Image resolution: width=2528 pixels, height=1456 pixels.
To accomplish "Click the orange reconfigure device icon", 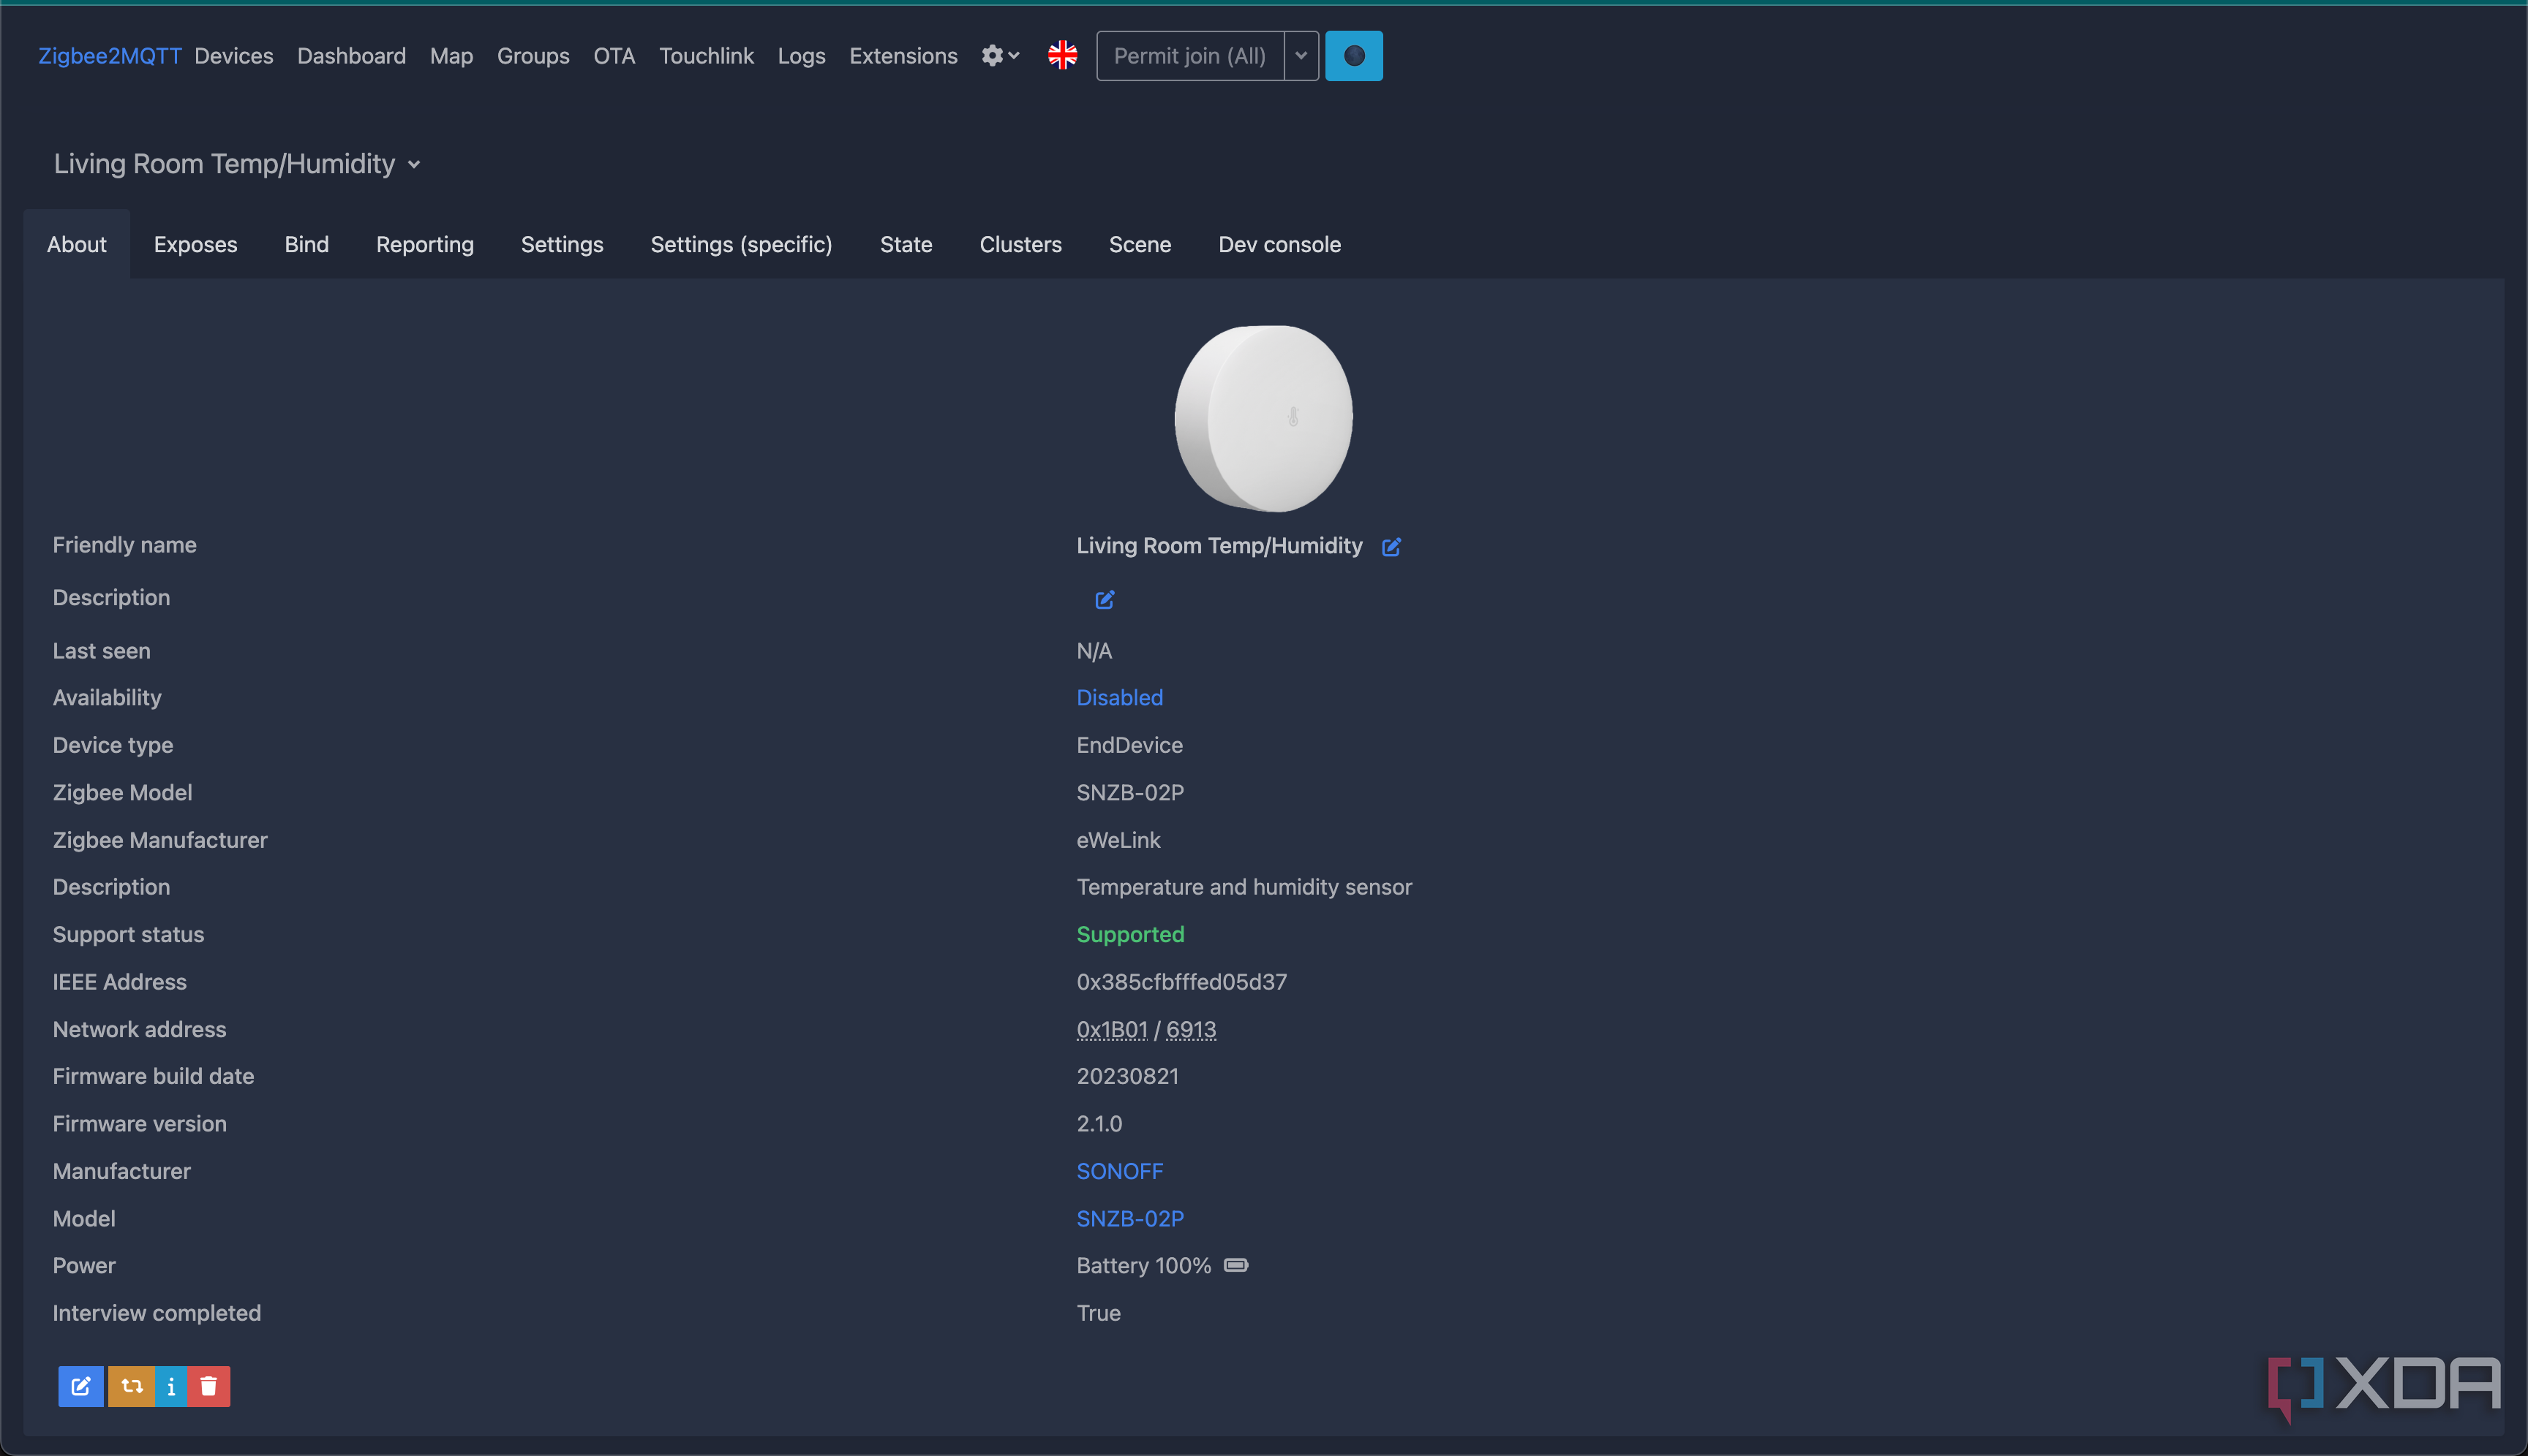I will [x=131, y=1386].
